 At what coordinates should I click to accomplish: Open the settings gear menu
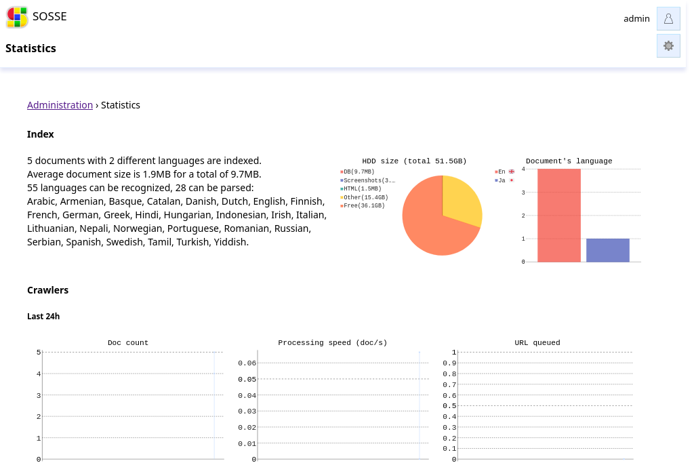668,46
